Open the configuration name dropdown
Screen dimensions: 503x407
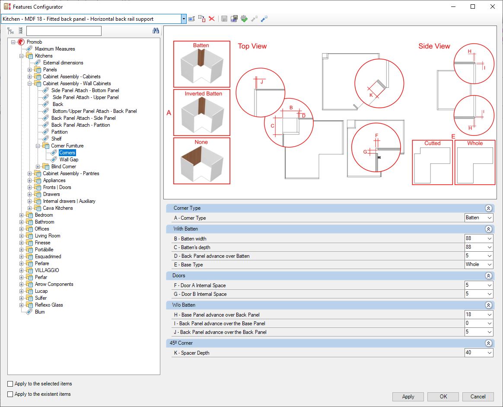pos(184,19)
